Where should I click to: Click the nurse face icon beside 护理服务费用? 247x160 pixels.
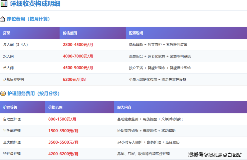pyautogui.click(x=3, y=94)
